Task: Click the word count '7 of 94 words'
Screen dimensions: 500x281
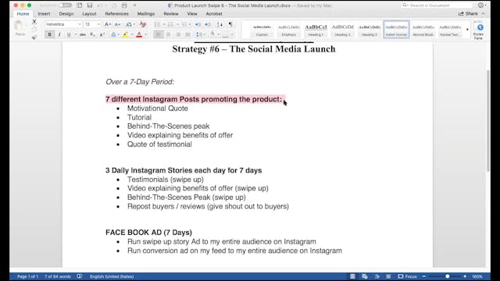Action: 57,276
